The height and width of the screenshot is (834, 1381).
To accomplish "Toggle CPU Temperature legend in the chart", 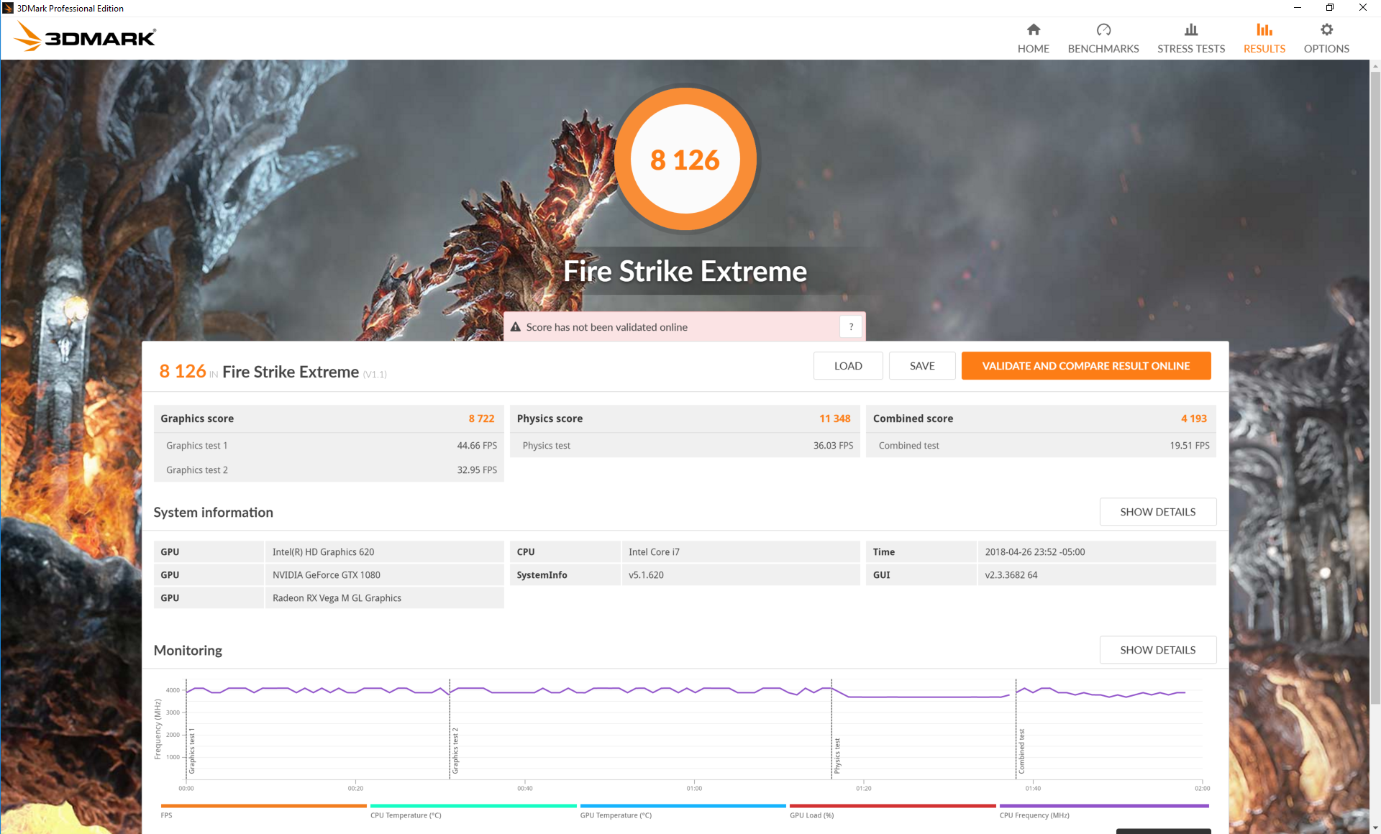I will 406,815.
